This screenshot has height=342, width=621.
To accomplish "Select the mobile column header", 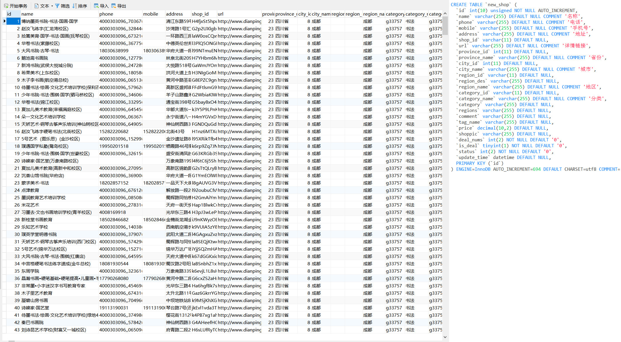I will click(x=154, y=14).
